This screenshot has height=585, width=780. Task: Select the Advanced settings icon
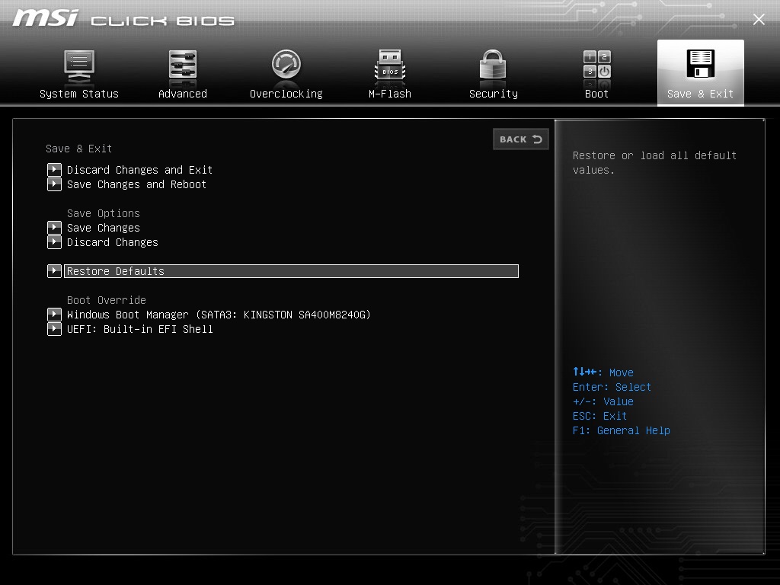[x=182, y=72]
